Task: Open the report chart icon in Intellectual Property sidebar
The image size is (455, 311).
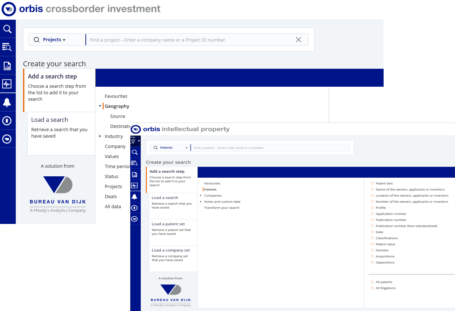Action: click(135, 174)
